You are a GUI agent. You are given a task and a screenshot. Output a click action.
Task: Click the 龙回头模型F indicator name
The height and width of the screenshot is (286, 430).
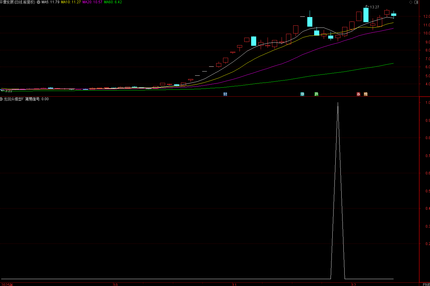coord(14,99)
